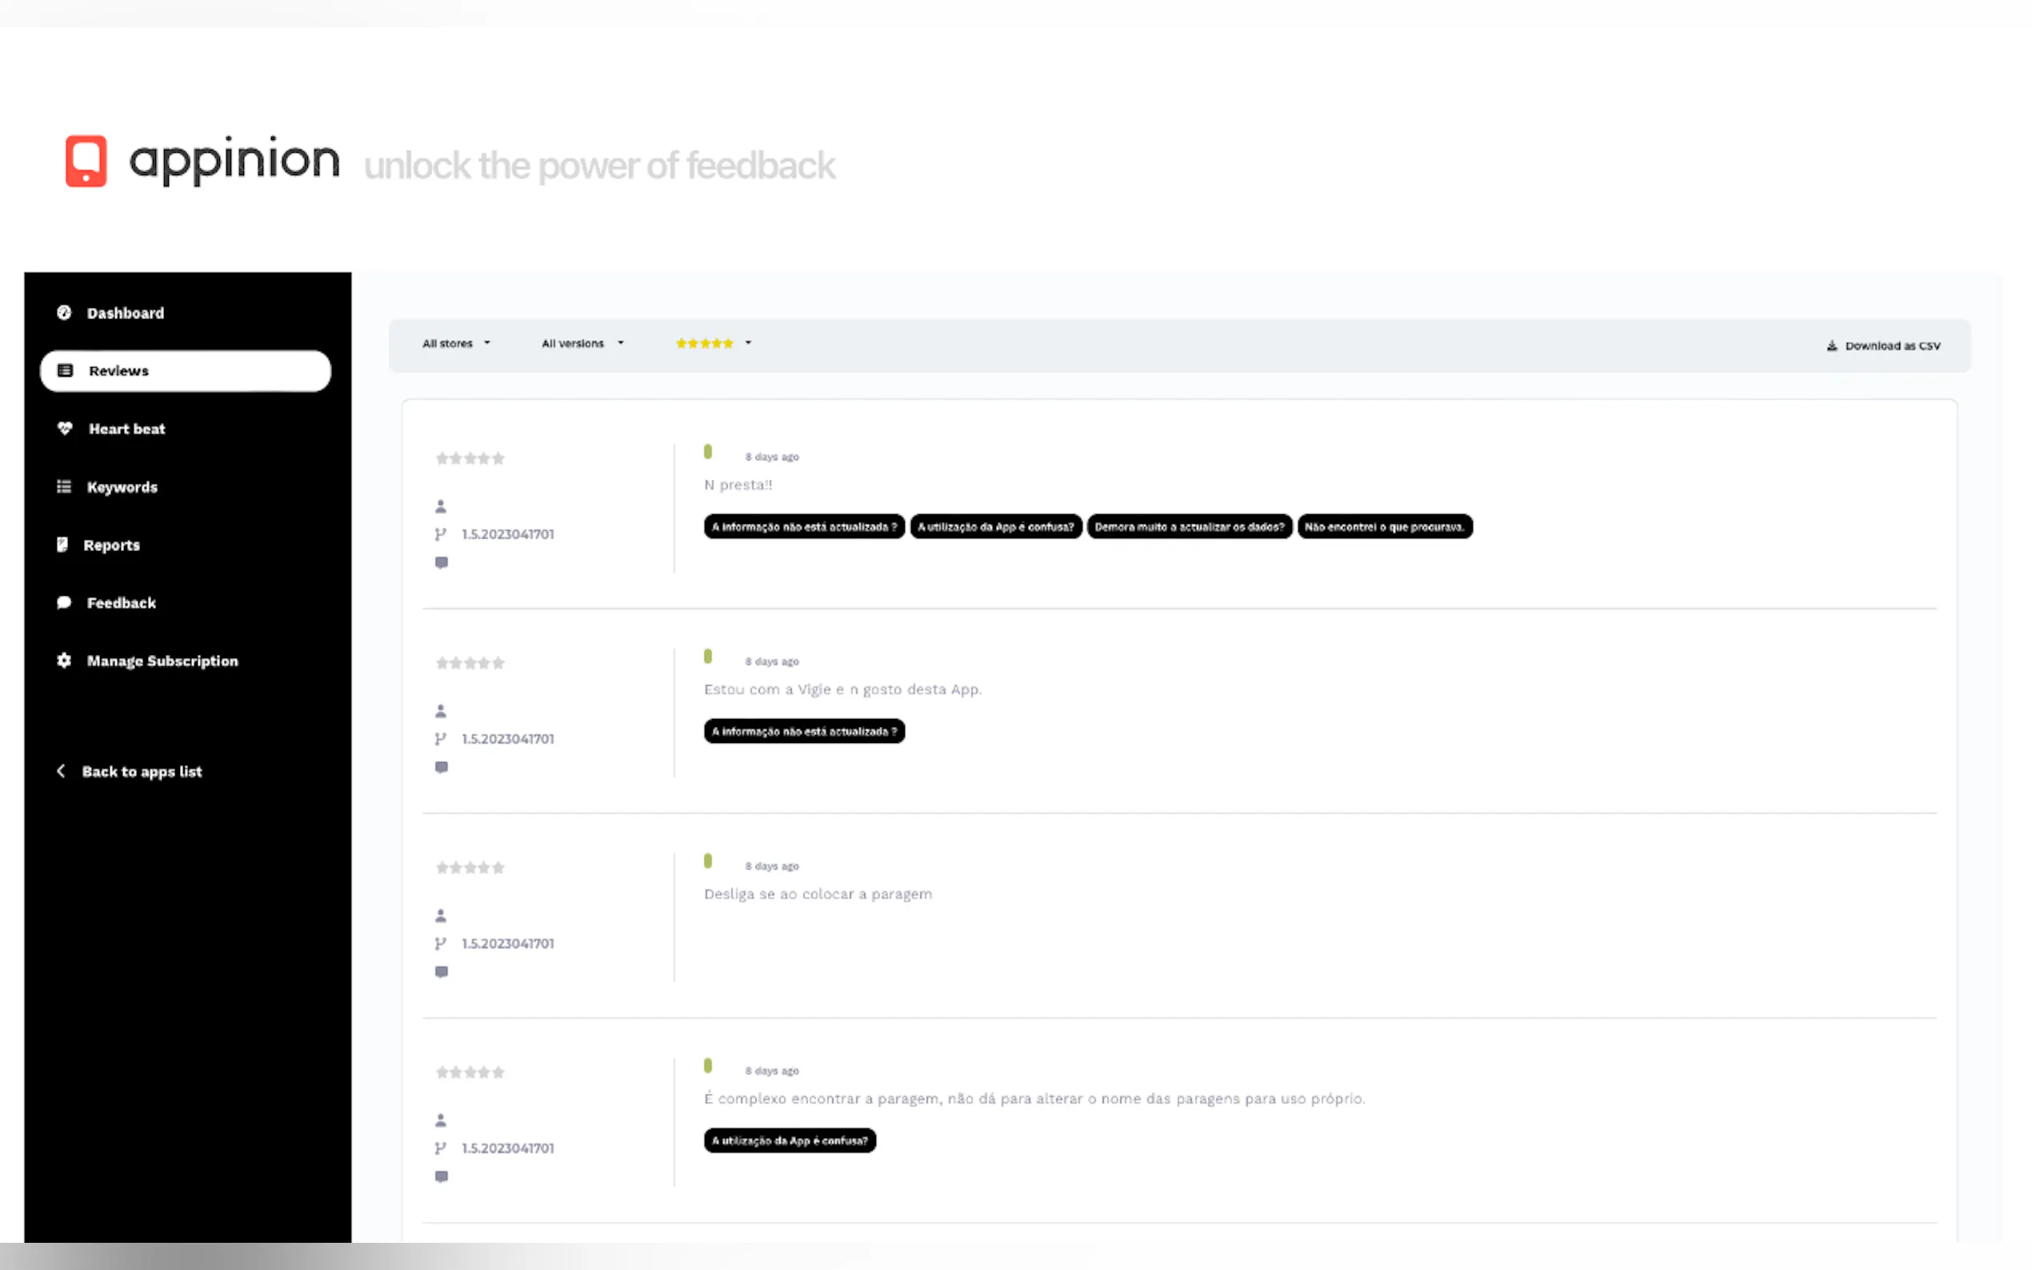2032x1270 pixels.
Task: Go to the Keywords section
Action: pos(122,487)
